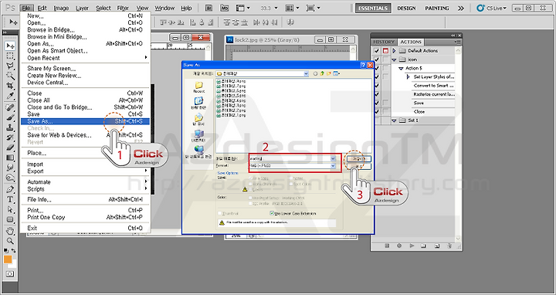556x295 pixels.
Task: Toggle the Set Layer Styles step checkmark
Action: 377,76
